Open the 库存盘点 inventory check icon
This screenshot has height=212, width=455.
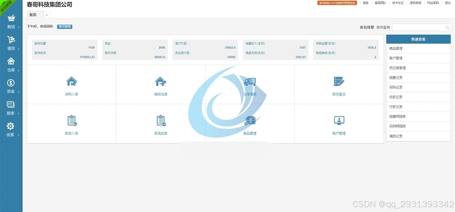coord(339,82)
